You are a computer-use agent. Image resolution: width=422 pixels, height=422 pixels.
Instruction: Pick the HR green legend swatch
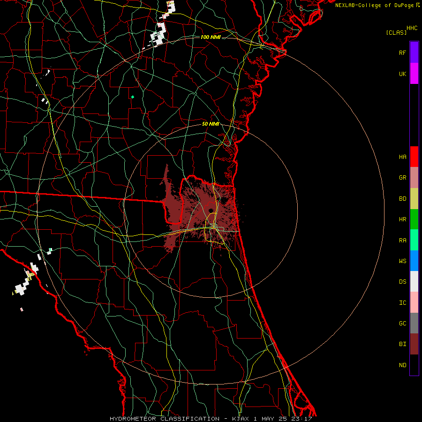(414, 219)
